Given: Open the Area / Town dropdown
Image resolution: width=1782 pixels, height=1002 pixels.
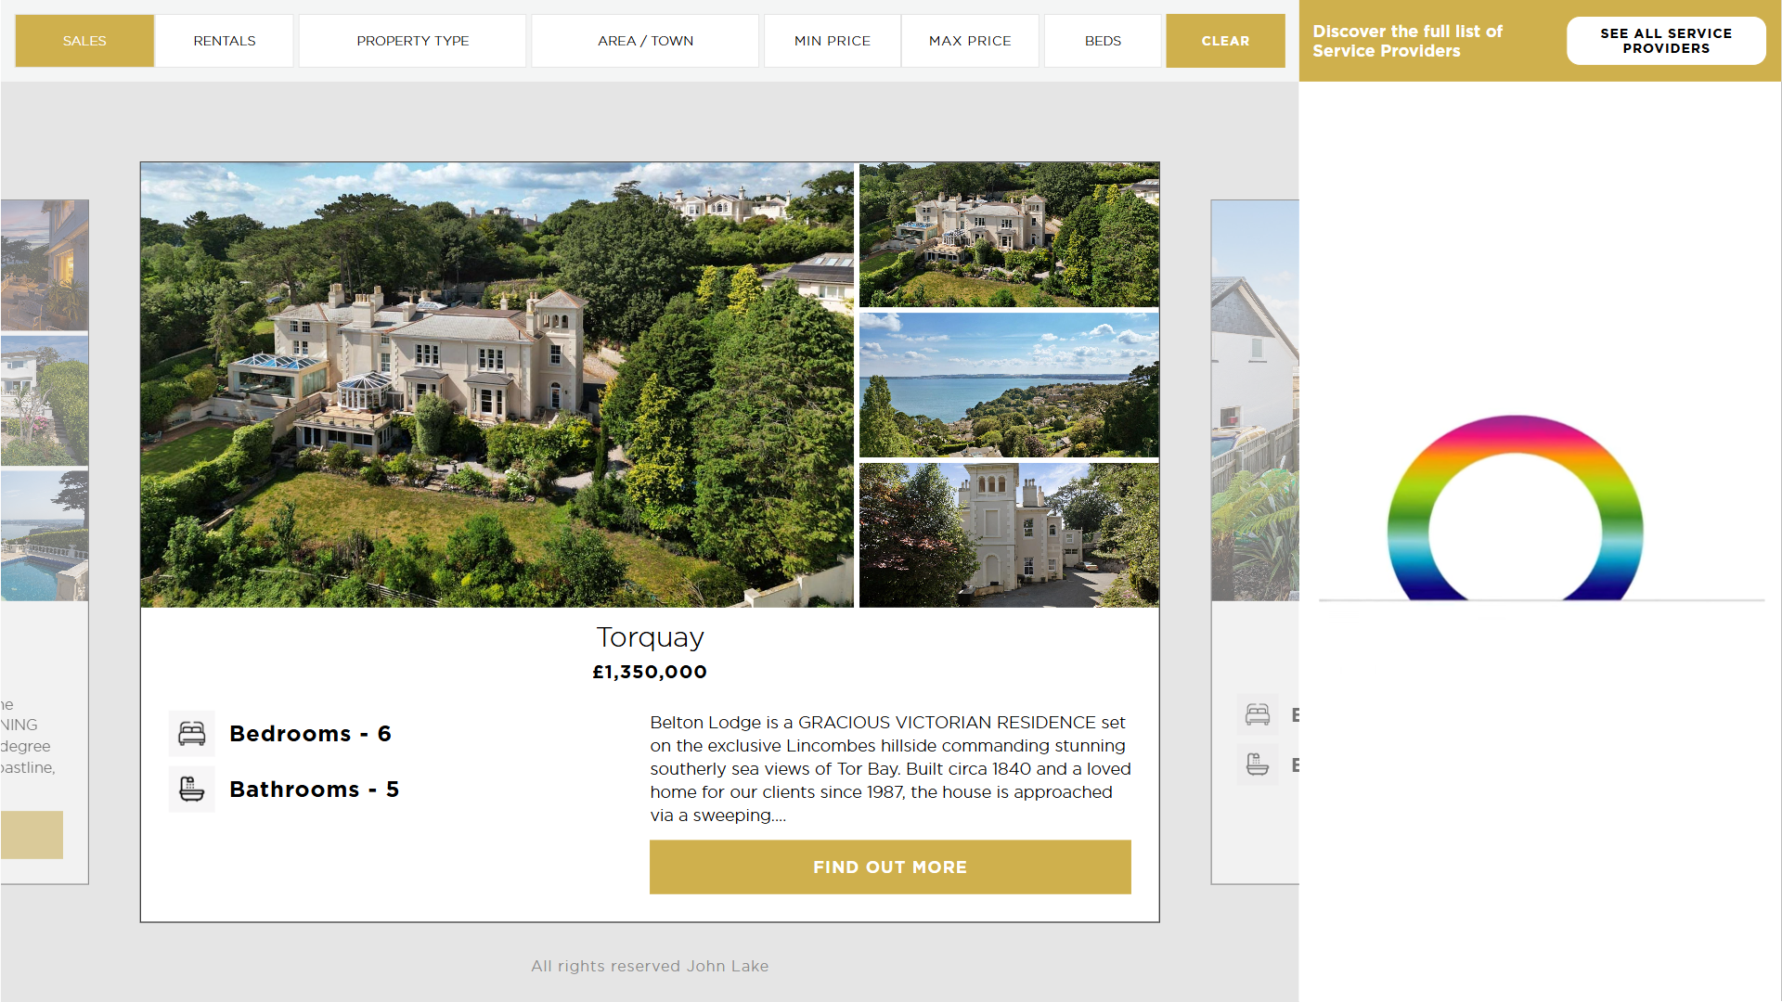Looking at the screenshot, I should click(646, 41).
